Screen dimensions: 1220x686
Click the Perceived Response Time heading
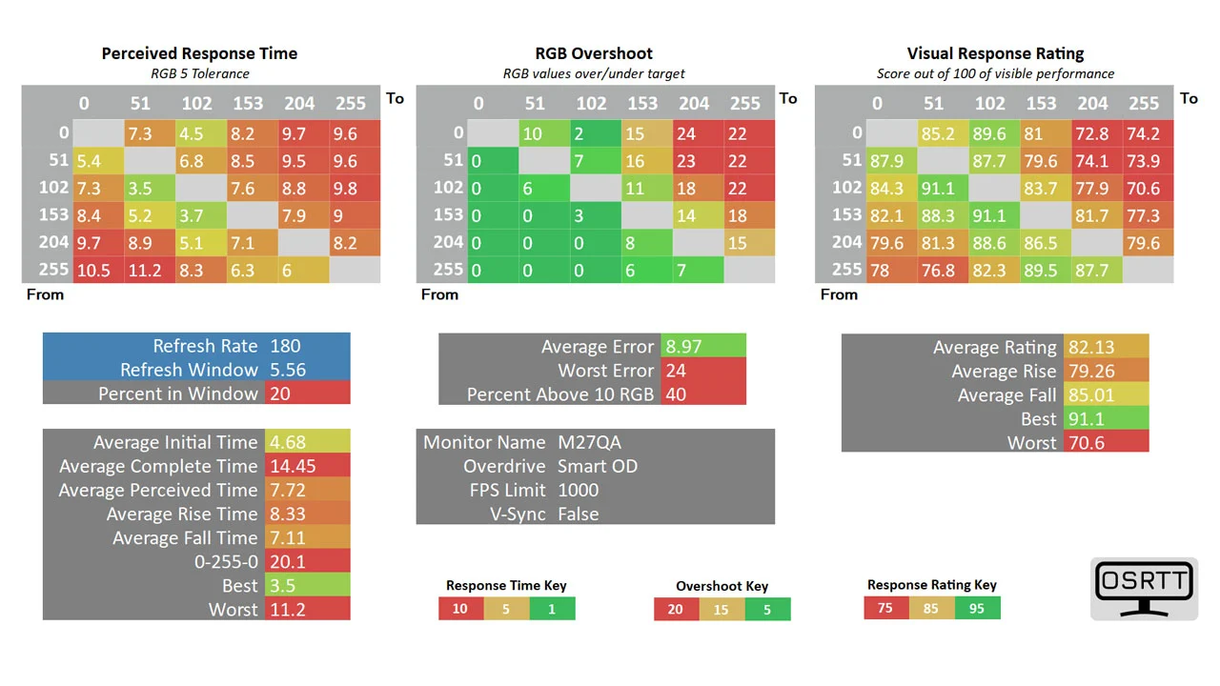pos(199,53)
